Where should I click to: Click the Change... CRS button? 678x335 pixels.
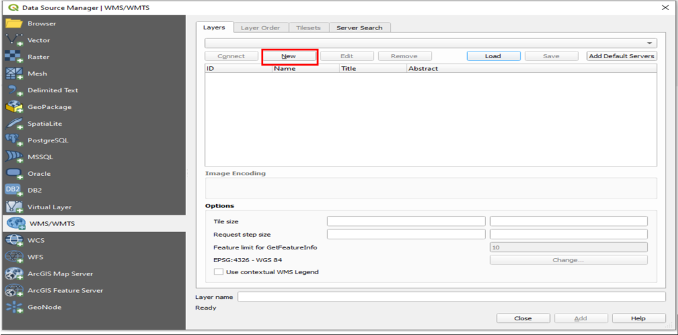click(x=568, y=260)
